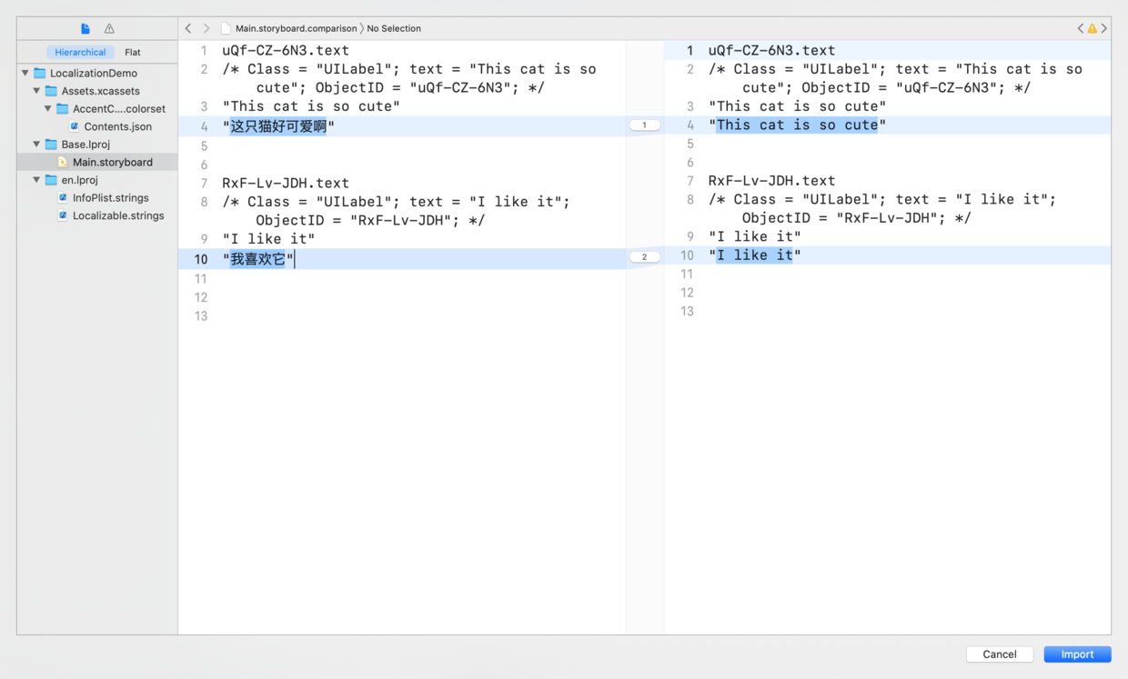Click the Main.storyboard.comparison document icon
The width and height of the screenshot is (1128, 679).
pos(226,29)
